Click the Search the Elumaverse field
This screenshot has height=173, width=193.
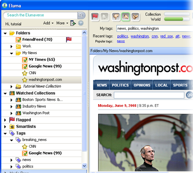coord(40,15)
